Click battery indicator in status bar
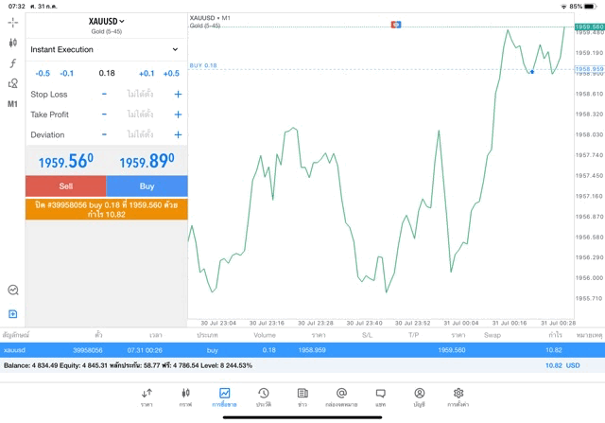This screenshot has width=605, height=423. click(590, 7)
